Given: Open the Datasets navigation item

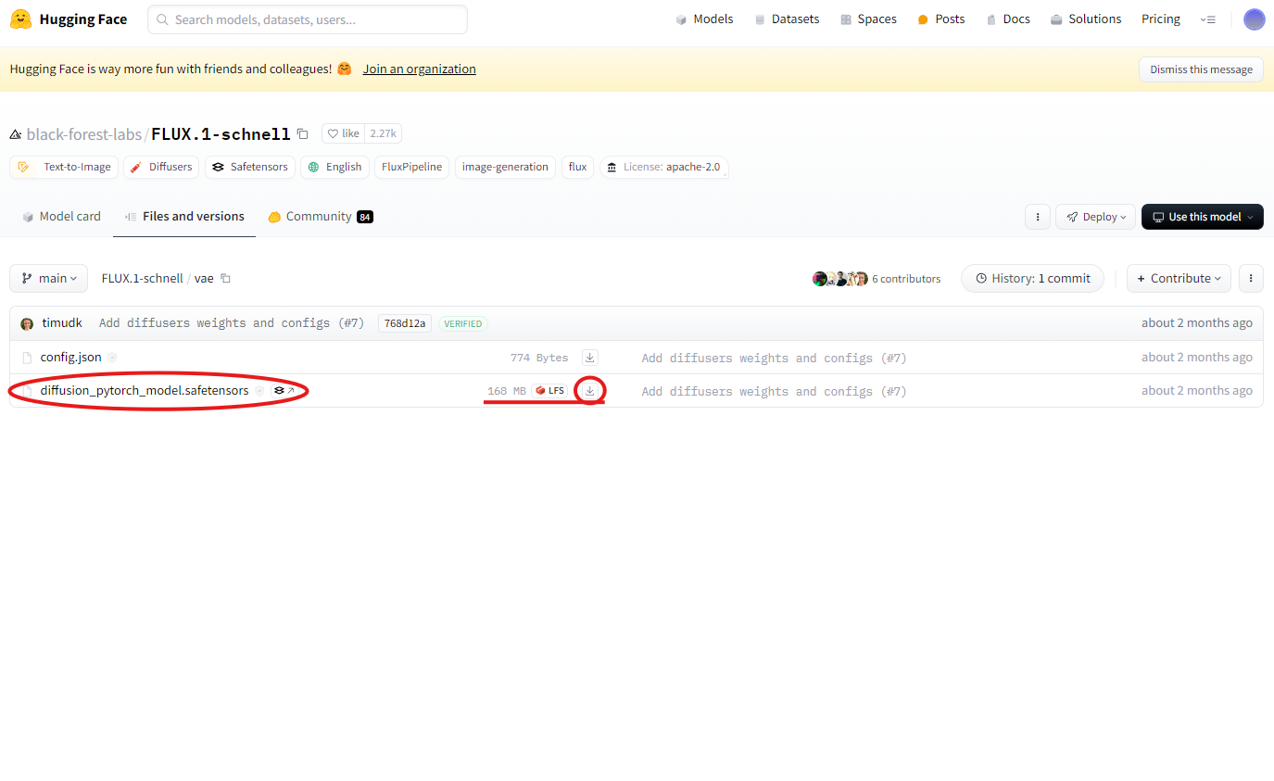Looking at the screenshot, I should click(787, 19).
